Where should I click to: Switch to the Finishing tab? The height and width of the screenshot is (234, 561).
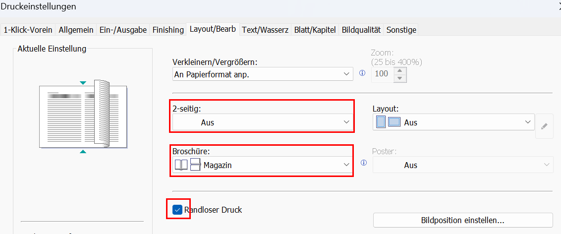pyautogui.click(x=168, y=30)
